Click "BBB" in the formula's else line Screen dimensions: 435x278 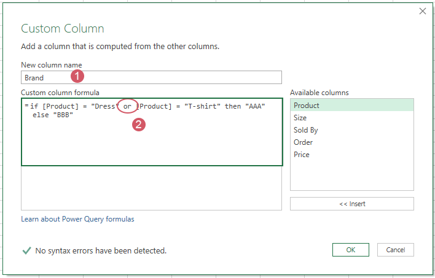point(63,115)
